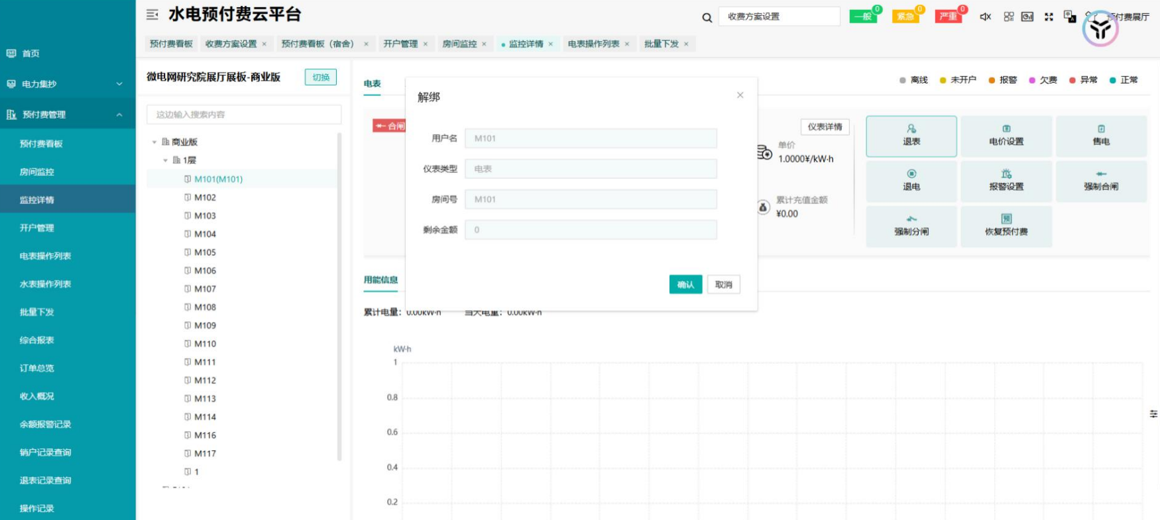Collapse the 商业版 tree node arrow
This screenshot has width=1160, height=520.
pos(154,142)
